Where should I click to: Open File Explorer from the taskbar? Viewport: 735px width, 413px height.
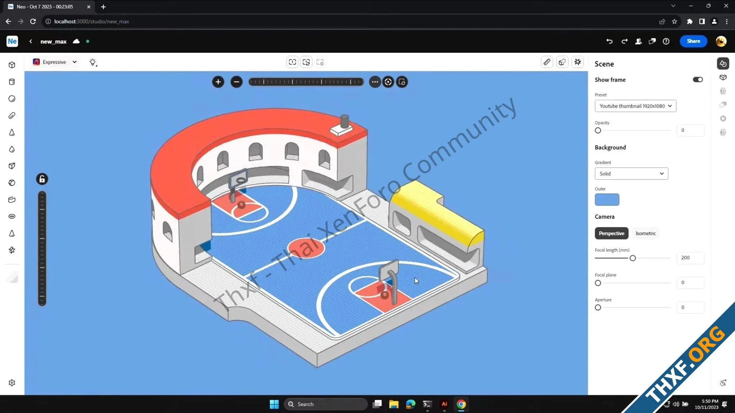click(x=394, y=404)
